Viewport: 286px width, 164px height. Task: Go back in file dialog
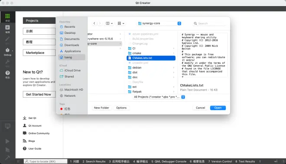(94, 23)
